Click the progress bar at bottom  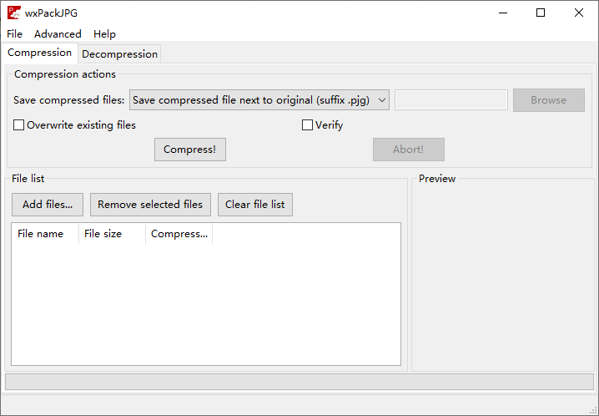[x=299, y=382]
